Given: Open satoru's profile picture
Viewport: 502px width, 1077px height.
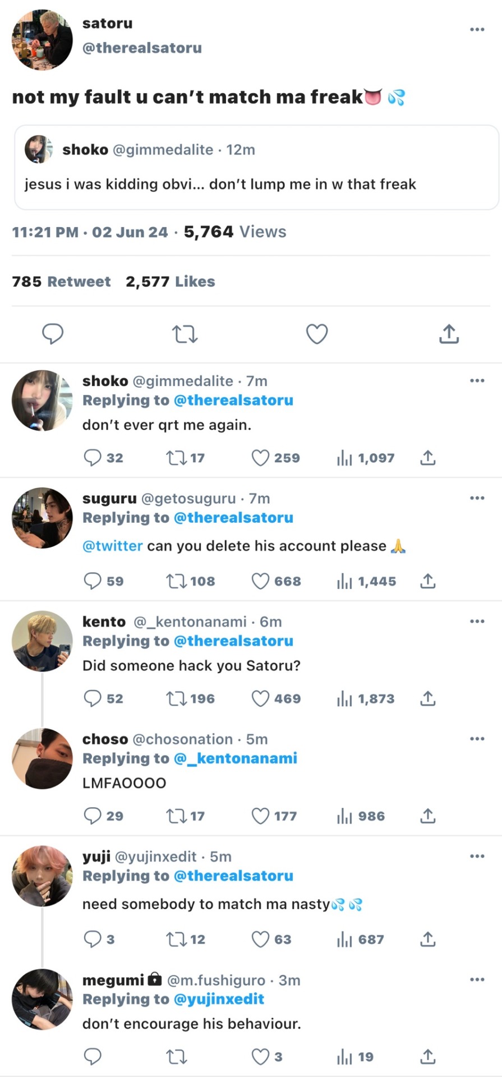Looking at the screenshot, I should click(42, 40).
